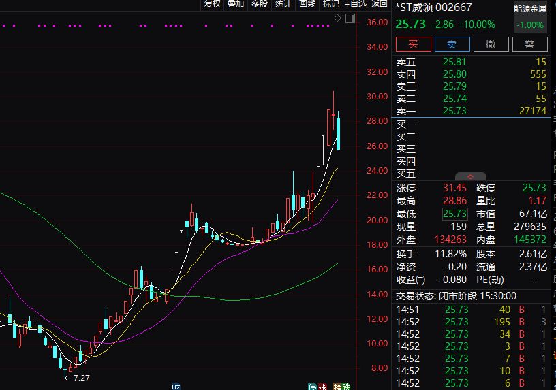Click 最高 value 28.86

pos(454,201)
